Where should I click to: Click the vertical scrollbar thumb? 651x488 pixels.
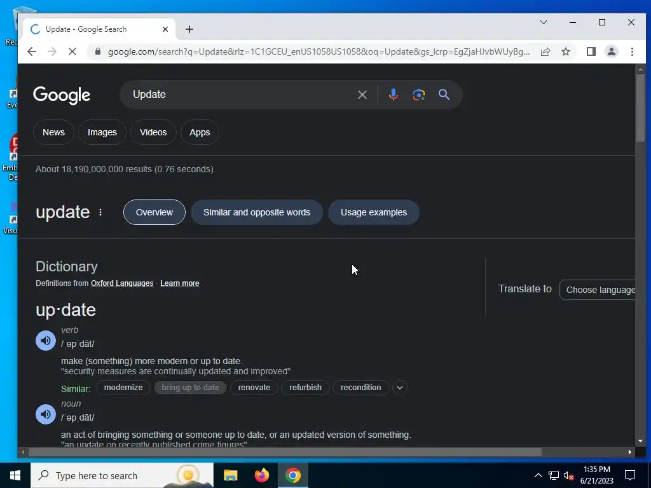(640, 108)
